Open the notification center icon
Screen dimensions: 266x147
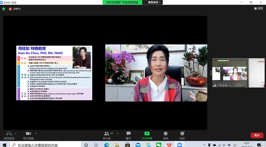click(259, 145)
